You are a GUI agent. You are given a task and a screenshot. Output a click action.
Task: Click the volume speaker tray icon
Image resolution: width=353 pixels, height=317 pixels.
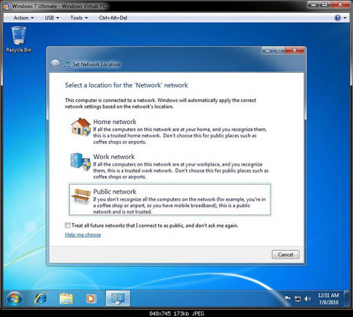307,299
